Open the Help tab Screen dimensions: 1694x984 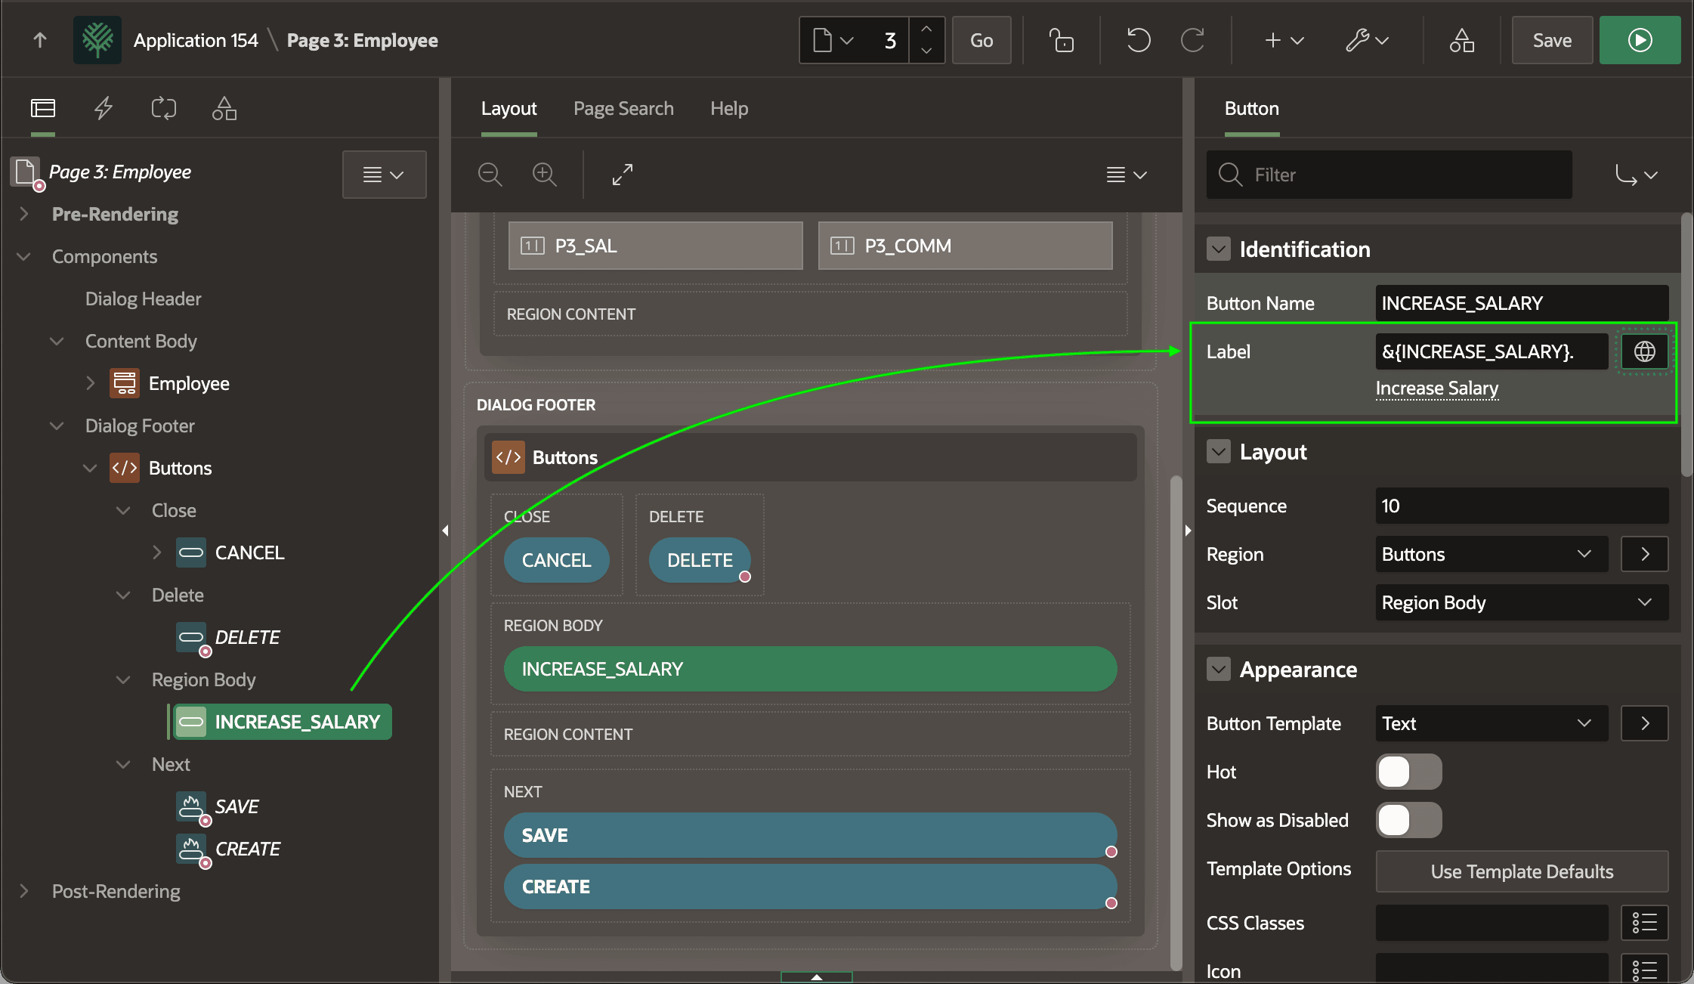click(729, 109)
